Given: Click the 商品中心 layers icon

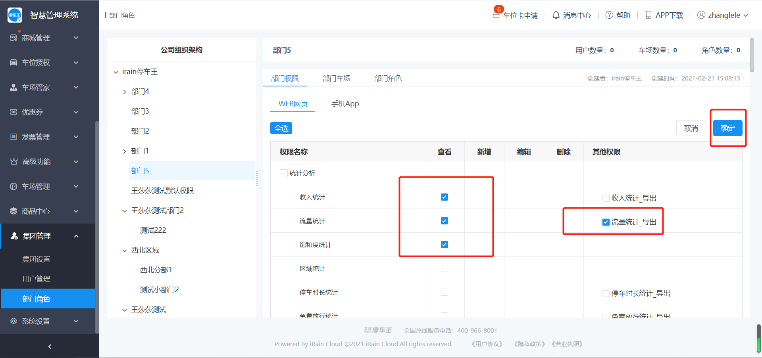Looking at the screenshot, I should click(13, 211).
